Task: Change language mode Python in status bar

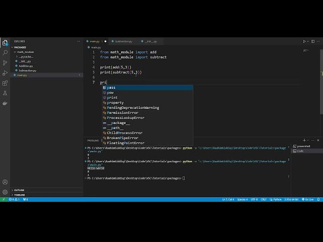Action: pos(276,200)
